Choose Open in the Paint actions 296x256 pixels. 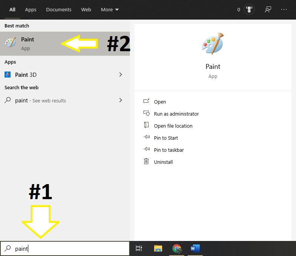[x=160, y=102]
